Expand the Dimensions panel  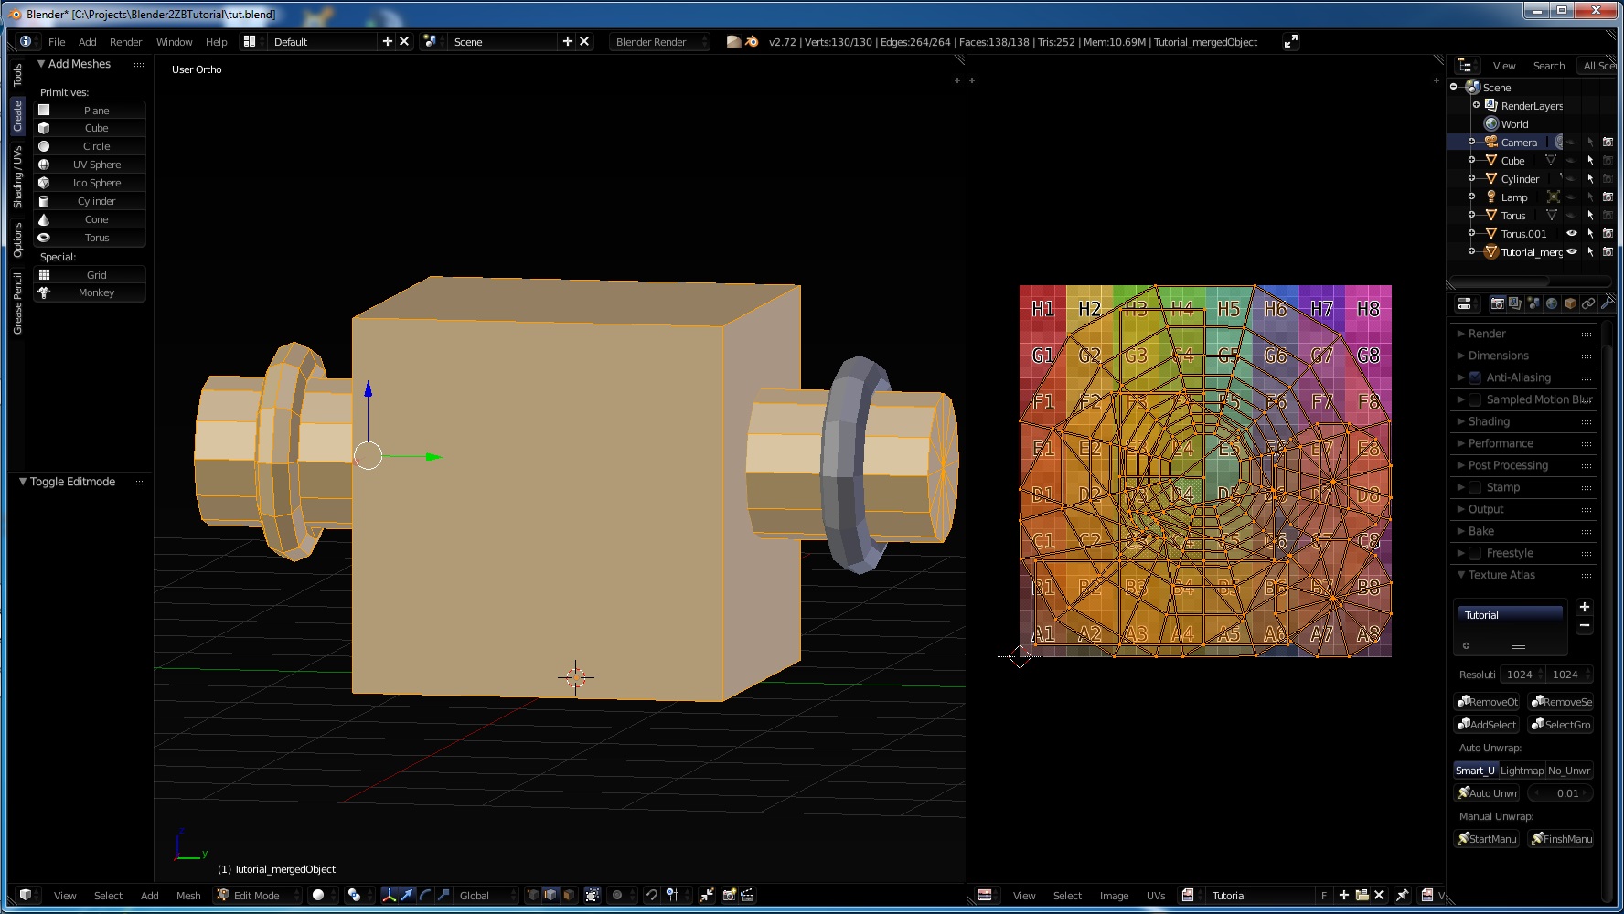[1498, 356]
